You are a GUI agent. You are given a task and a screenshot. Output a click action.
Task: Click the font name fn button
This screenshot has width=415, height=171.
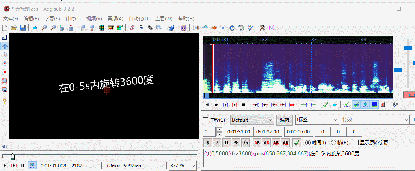pyautogui.click(x=246, y=143)
